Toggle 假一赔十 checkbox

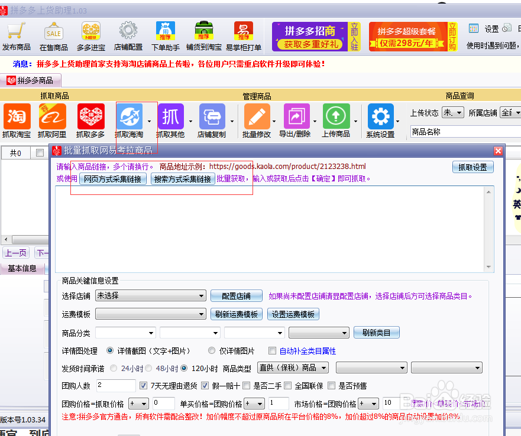click(205, 386)
